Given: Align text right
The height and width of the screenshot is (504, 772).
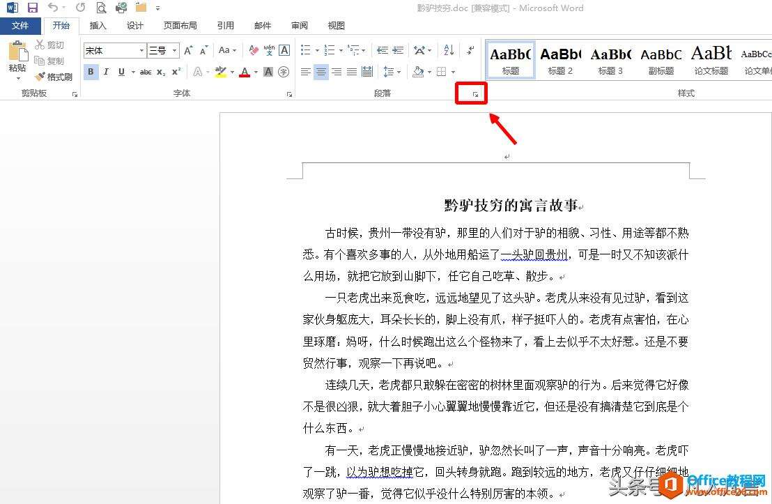Looking at the screenshot, I should pos(337,72).
